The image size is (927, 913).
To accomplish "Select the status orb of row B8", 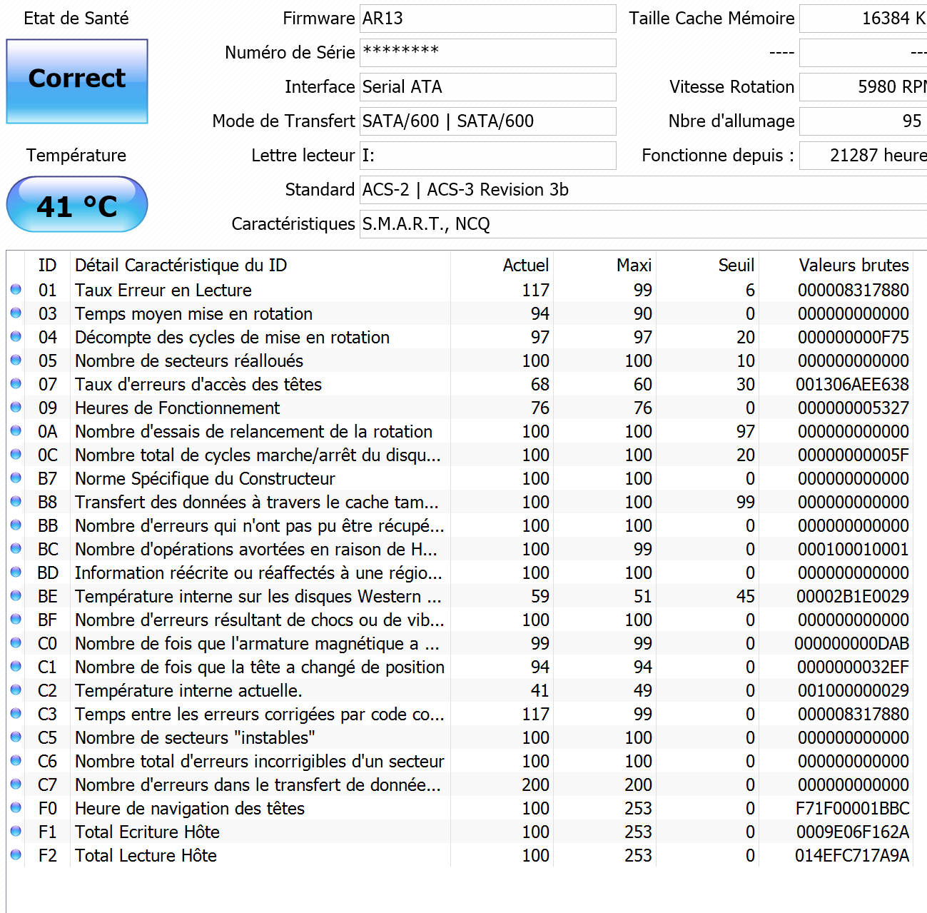I will [x=16, y=501].
